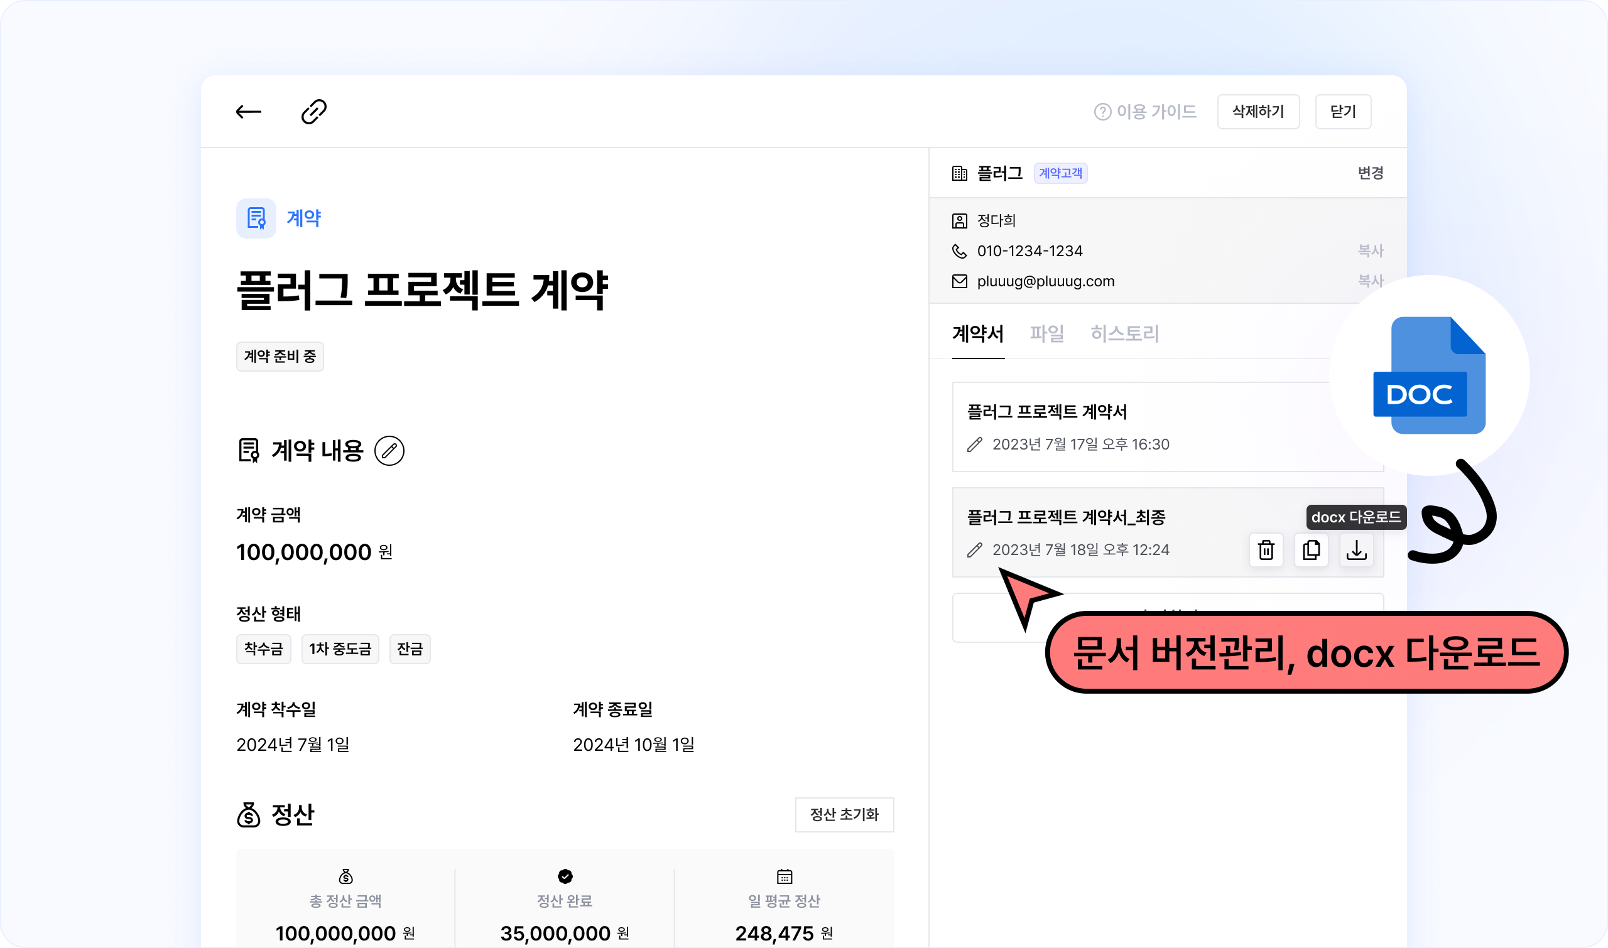Click 변경 to change the client
The image size is (1608, 948).
pyautogui.click(x=1370, y=173)
